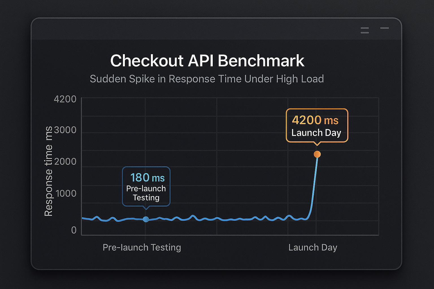Screen dimensions: 434x289
Task: Click the 3000 y-axis tick label
Action: coord(65,130)
